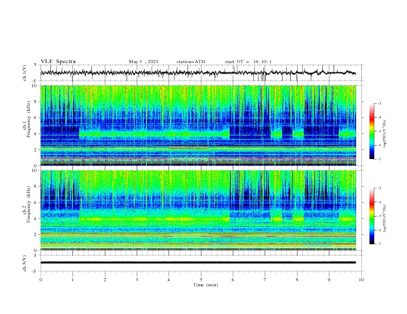The width and height of the screenshot is (407, 314).
Task: Click time axis tick label "0"
Action: click(x=41, y=280)
